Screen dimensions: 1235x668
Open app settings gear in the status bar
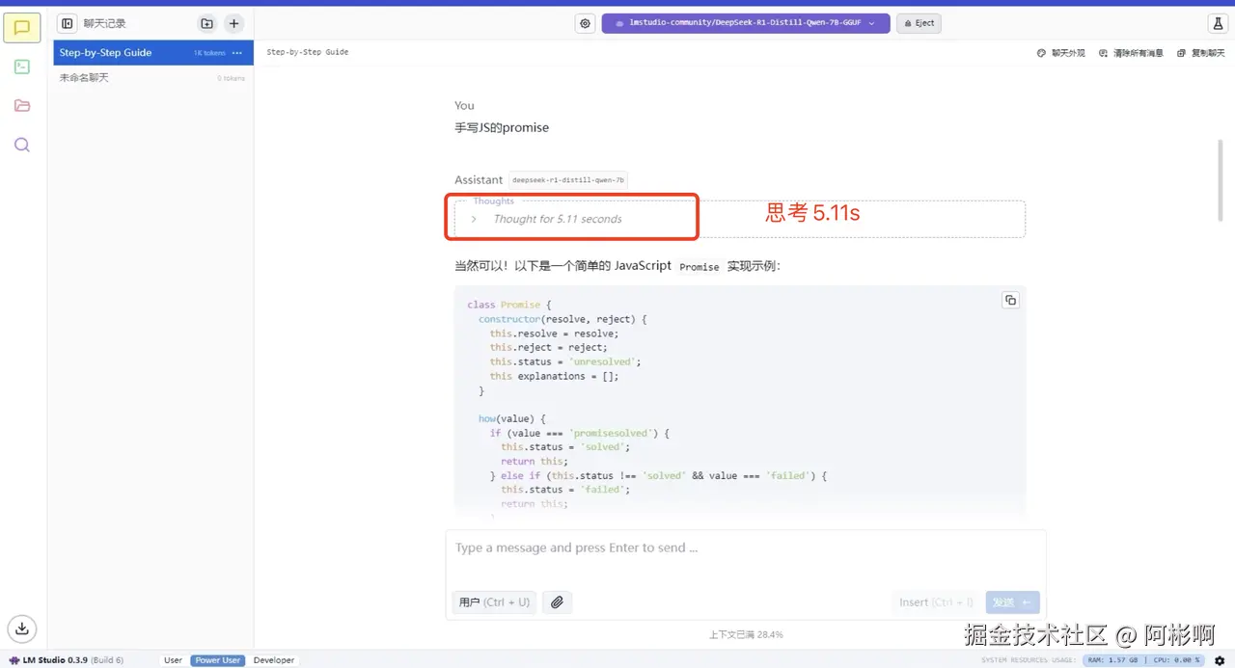(1220, 660)
